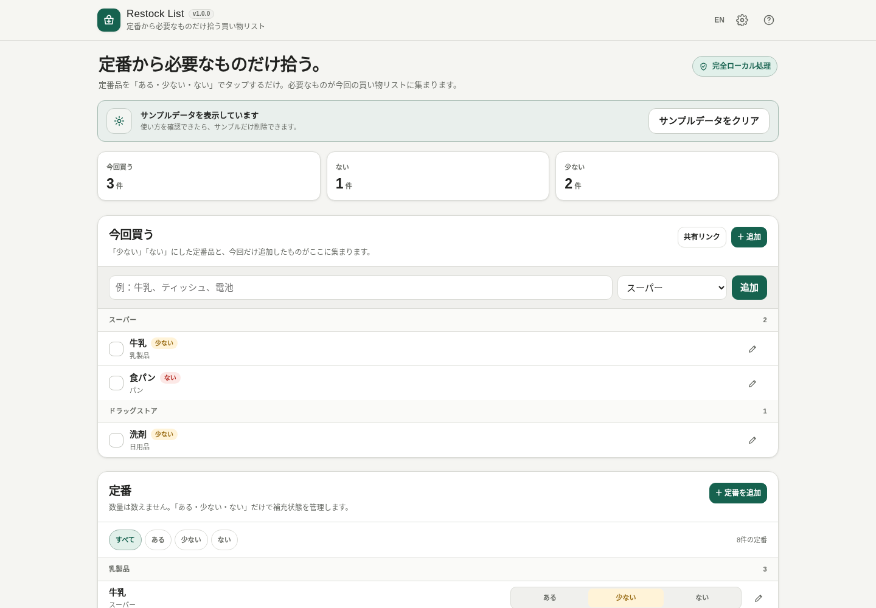Select the ない filter tab
Screen dimensions: 876x608
(x=224, y=540)
